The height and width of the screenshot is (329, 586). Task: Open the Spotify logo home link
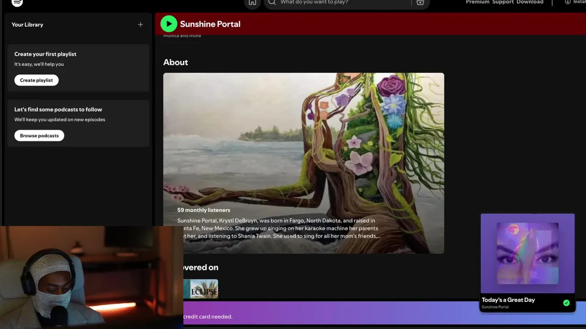coord(17,3)
